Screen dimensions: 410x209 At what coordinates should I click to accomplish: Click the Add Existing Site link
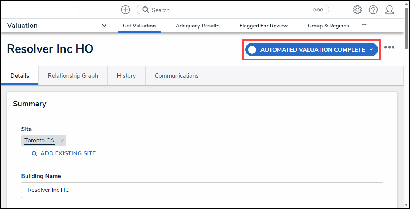tap(68, 153)
